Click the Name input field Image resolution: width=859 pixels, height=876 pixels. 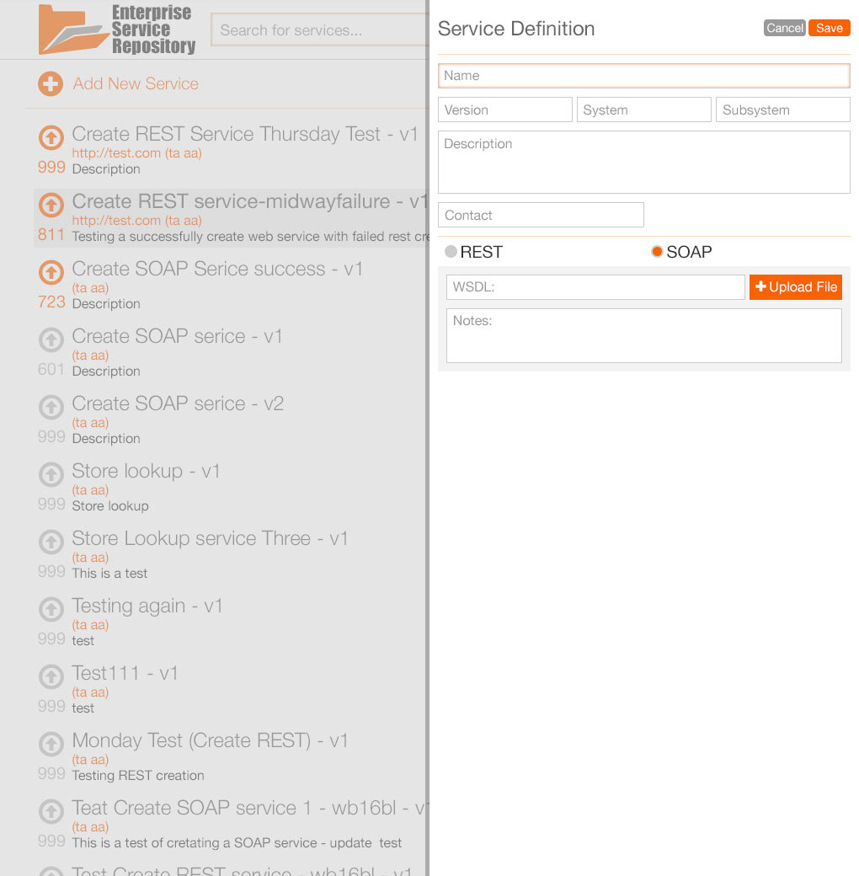point(644,76)
